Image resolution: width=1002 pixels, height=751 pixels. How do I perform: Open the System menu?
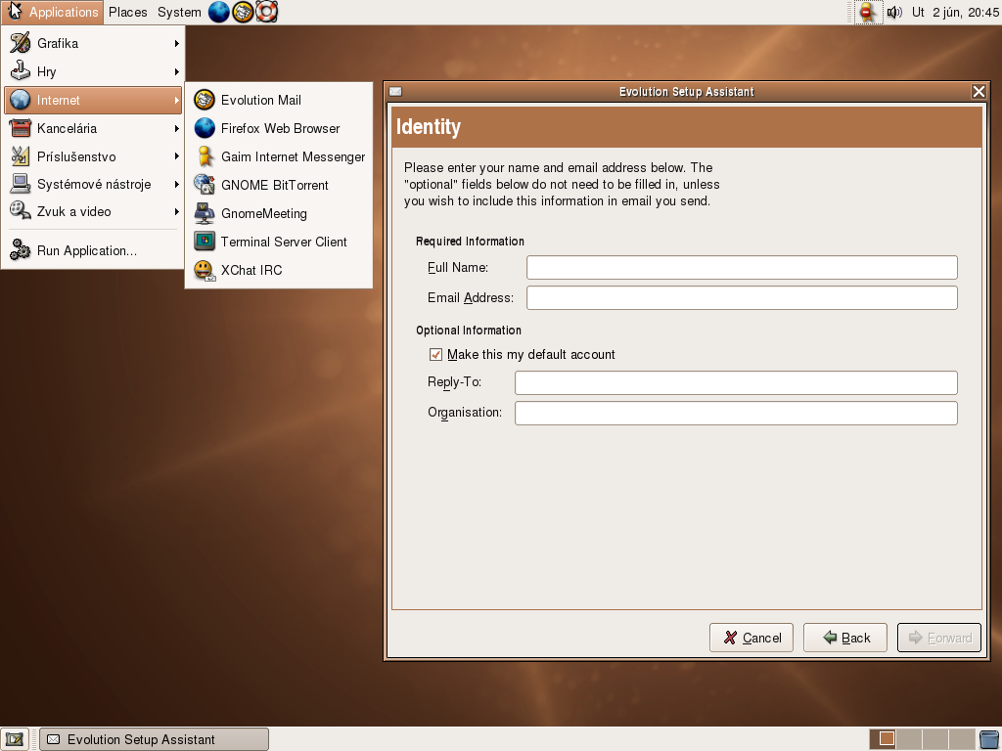179,12
